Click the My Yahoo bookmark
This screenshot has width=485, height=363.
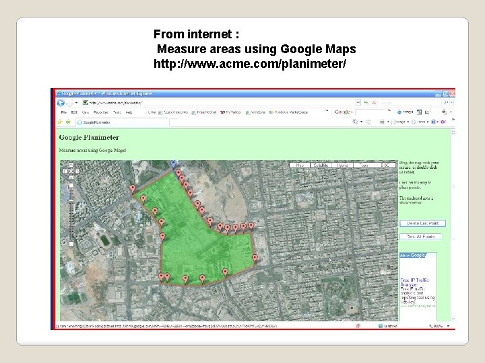point(230,112)
